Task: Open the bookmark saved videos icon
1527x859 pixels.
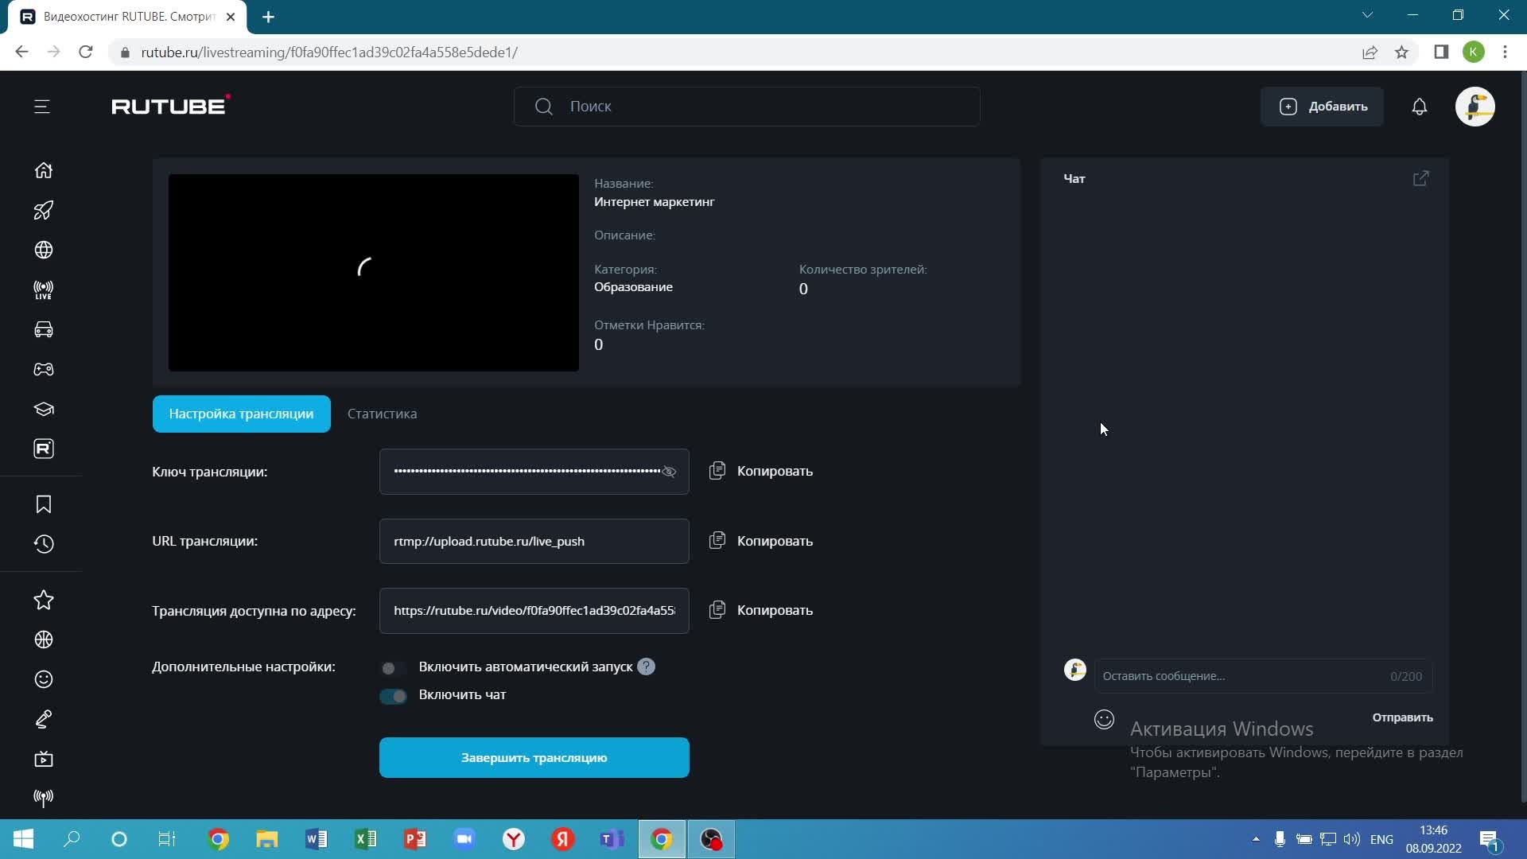Action: 44,504
